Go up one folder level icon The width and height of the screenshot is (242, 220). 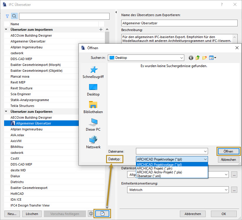[197, 58]
